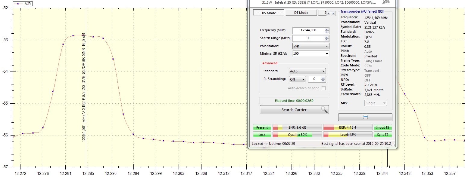
Task: Click the list icon button below the transponder panel
Action: click(365, 117)
